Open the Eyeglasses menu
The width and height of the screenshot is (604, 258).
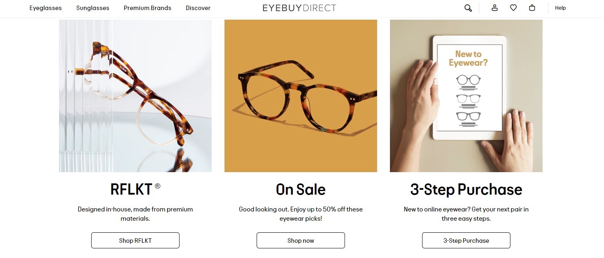click(x=45, y=8)
